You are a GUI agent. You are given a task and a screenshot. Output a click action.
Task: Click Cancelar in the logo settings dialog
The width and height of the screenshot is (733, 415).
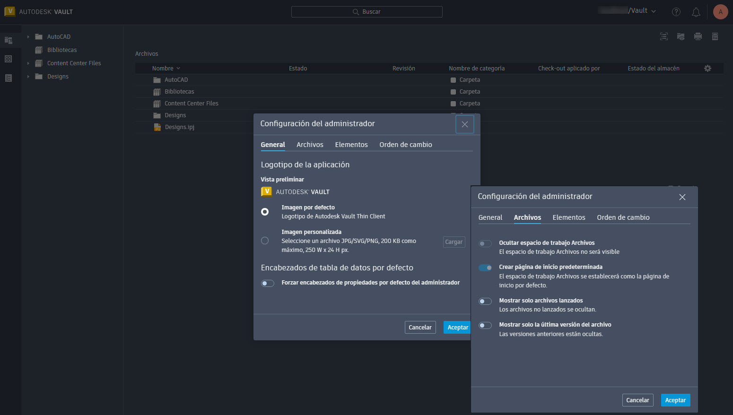420,327
